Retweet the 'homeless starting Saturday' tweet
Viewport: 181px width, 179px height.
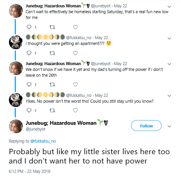[x=52, y=27]
